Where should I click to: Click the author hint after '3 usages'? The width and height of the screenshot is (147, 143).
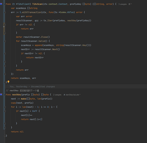pos(130,4)
